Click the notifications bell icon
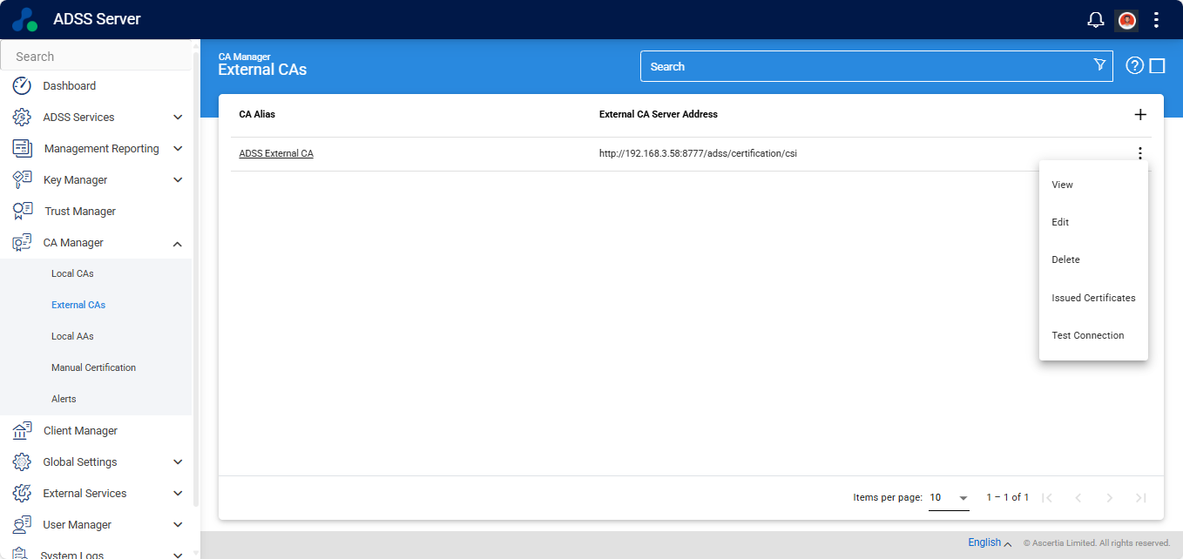This screenshot has height=559, width=1183. coord(1096,20)
